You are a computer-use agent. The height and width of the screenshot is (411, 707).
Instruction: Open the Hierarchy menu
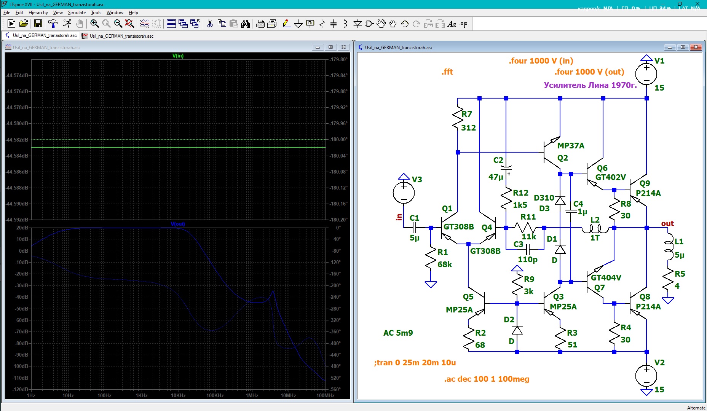[x=38, y=13]
